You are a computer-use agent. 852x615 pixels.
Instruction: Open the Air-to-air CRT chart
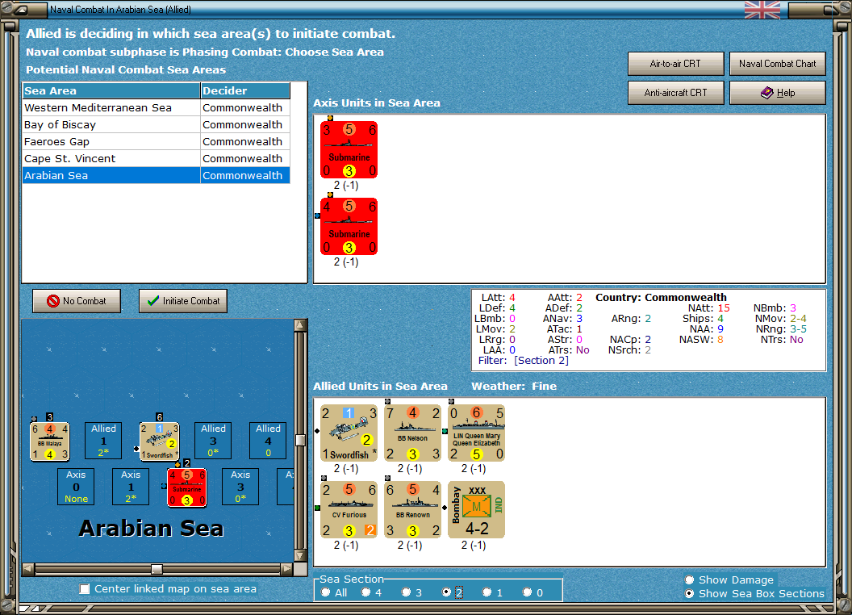click(x=675, y=64)
